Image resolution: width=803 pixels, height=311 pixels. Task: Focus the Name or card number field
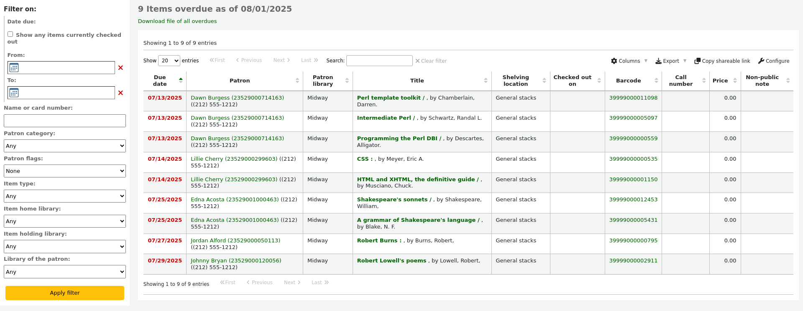[x=65, y=121]
